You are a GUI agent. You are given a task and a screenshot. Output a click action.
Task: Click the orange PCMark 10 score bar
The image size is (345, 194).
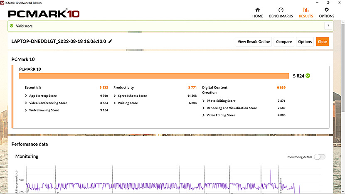point(154,76)
